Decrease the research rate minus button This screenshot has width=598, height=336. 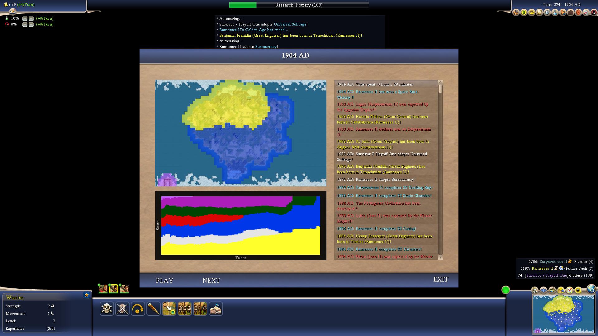point(31,19)
